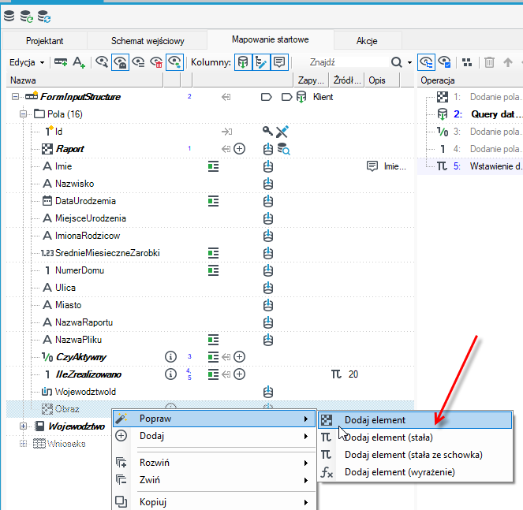Image resolution: width=523 pixels, height=510 pixels.
Task: Open the Kopiuj submenu
Action: point(214,502)
